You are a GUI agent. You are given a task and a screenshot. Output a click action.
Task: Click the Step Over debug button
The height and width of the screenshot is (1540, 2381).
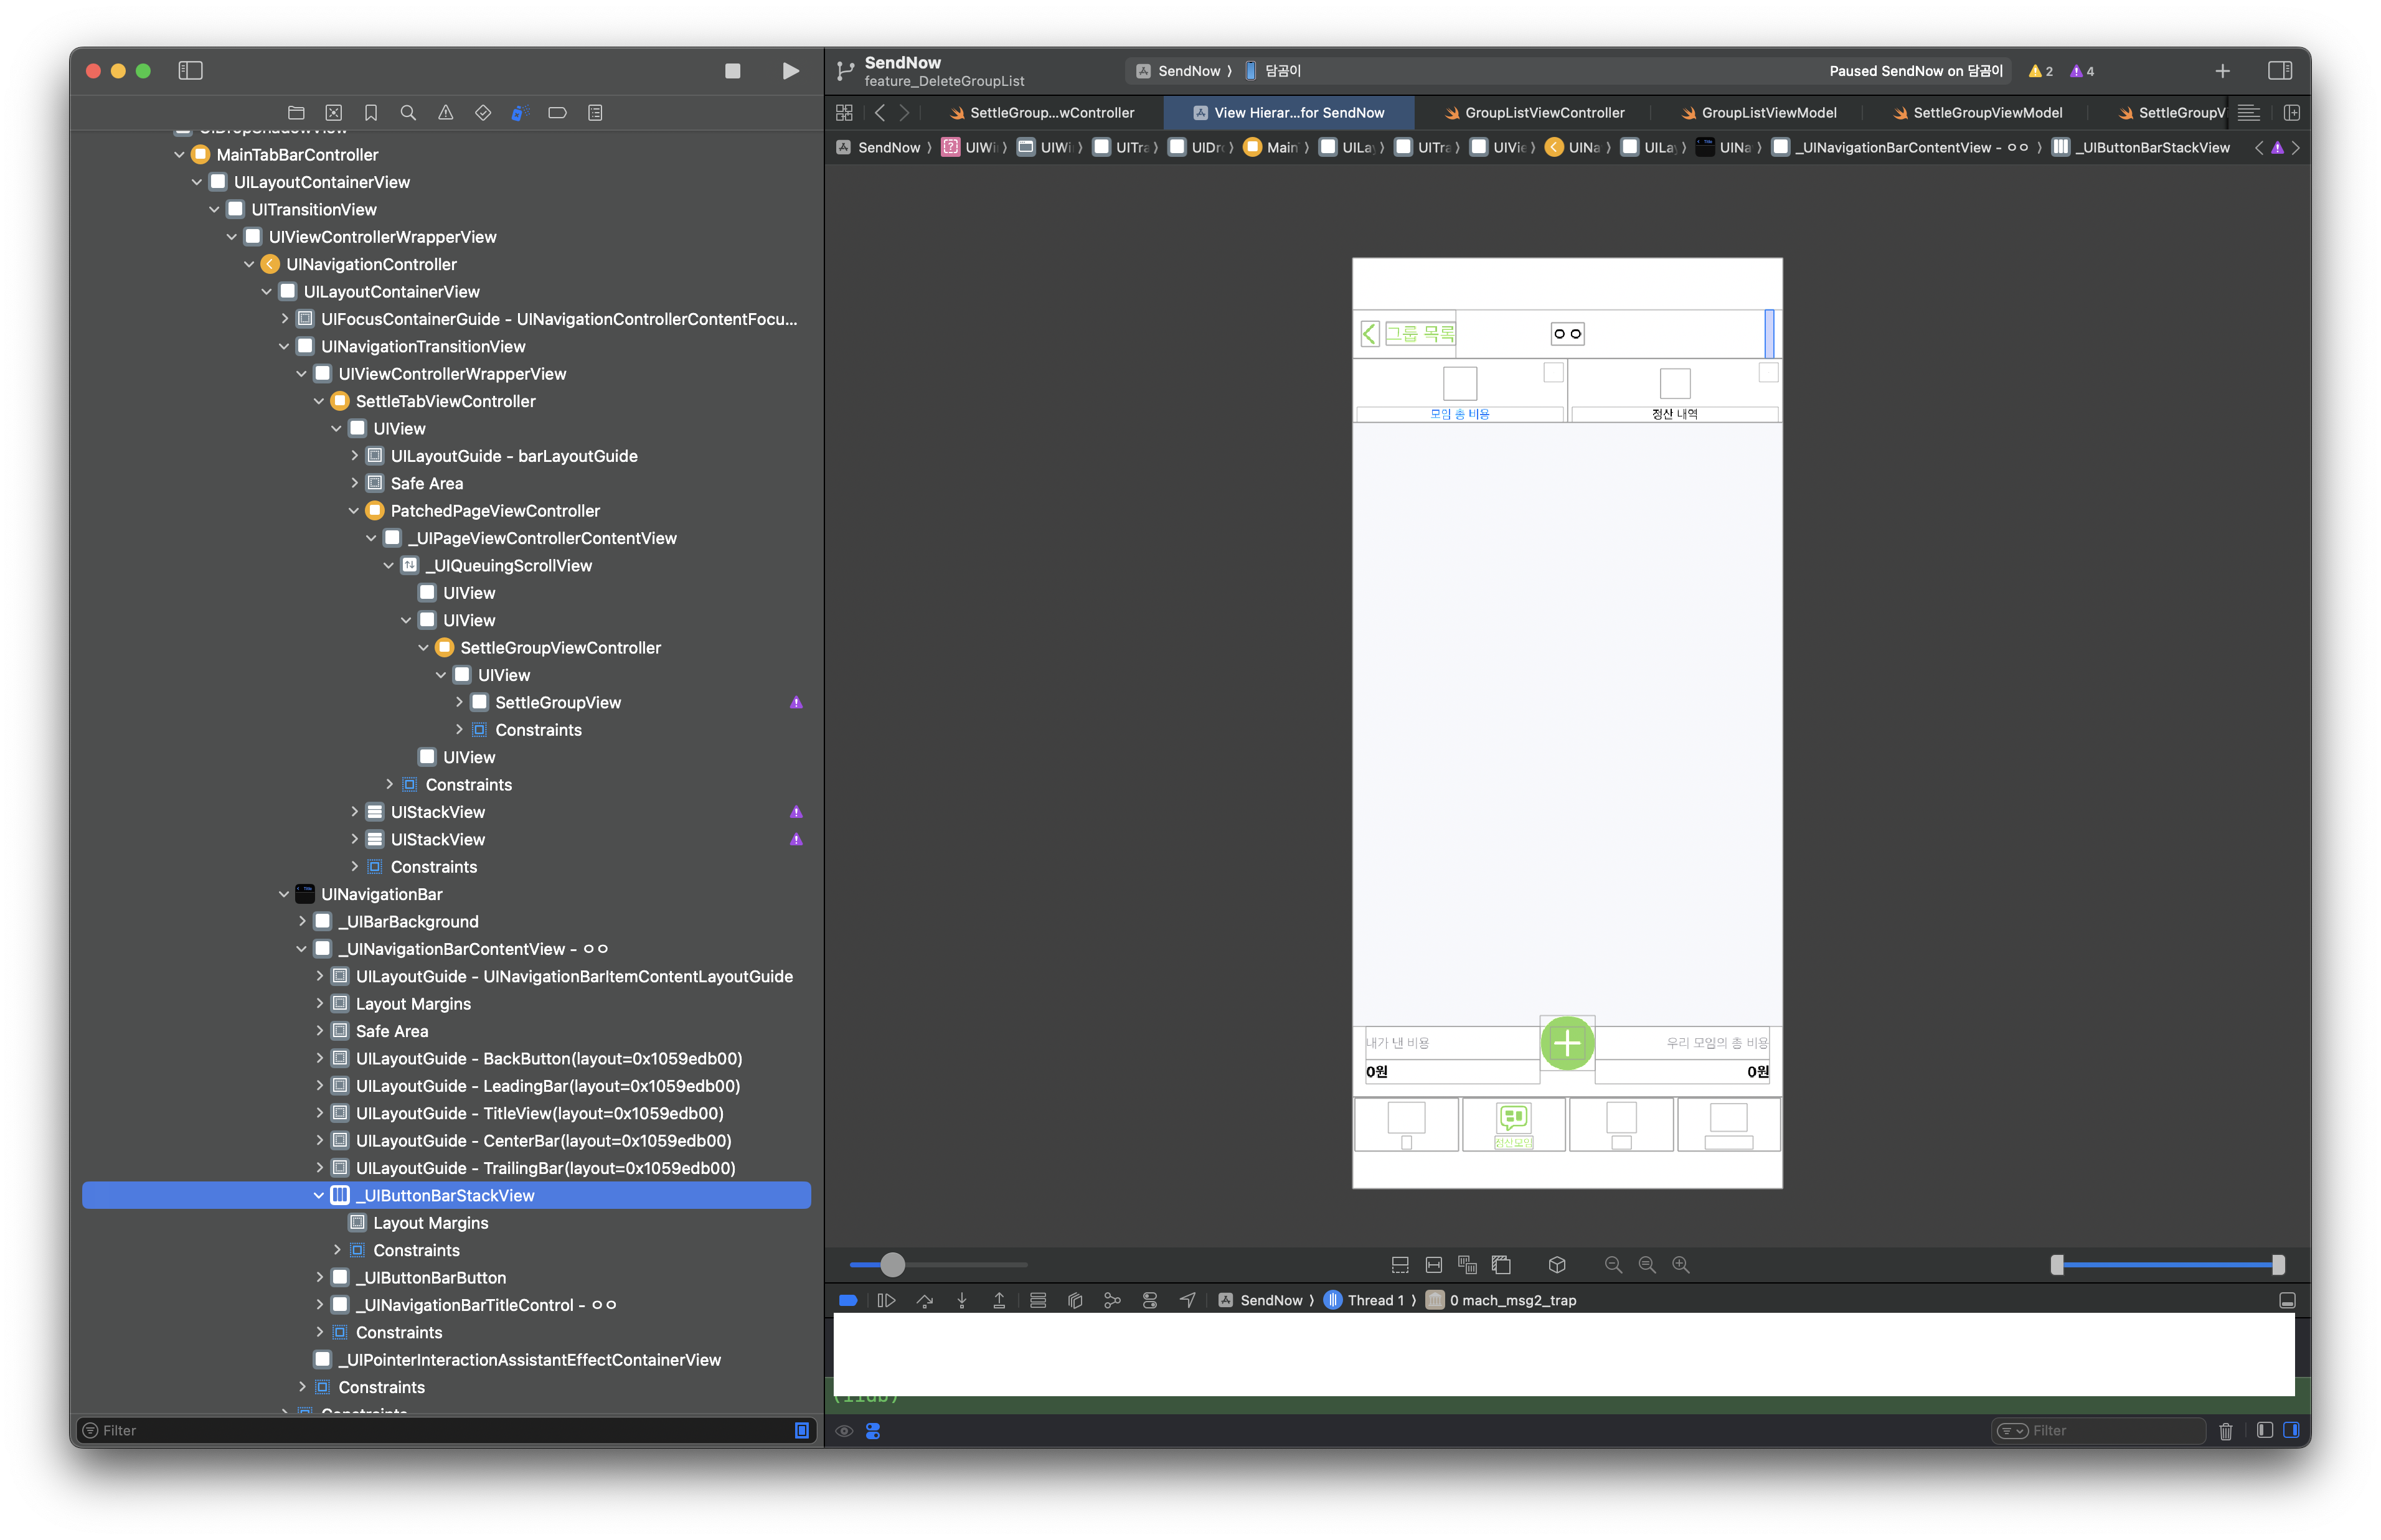click(x=924, y=1300)
